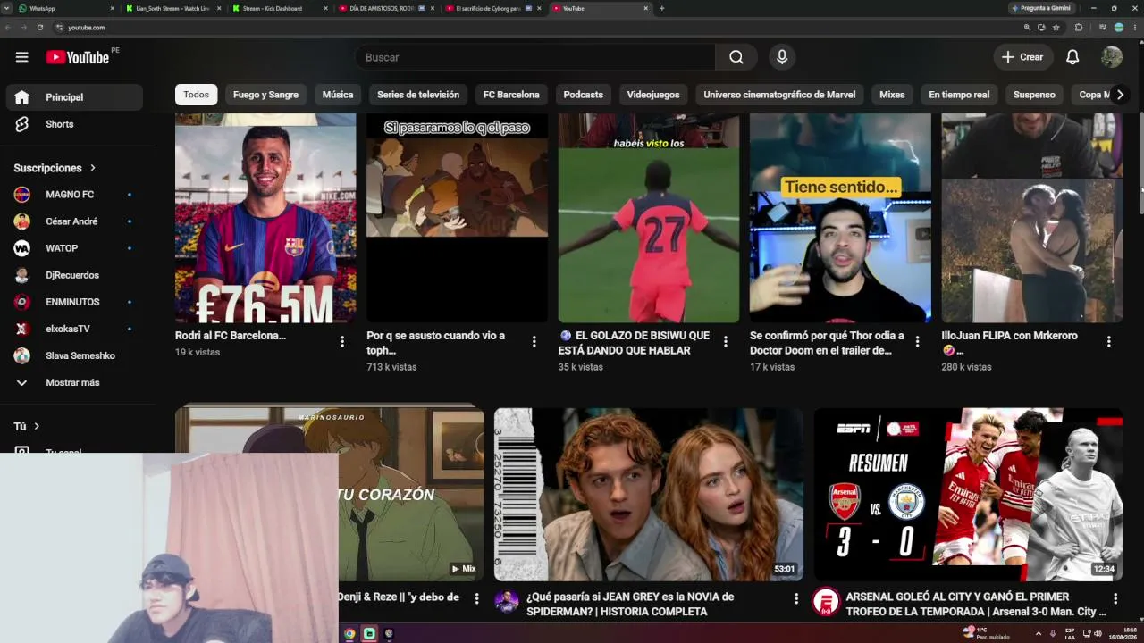Select the Mixes chip
The height and width of the screenshot is (643, 1144).
[x=892, y=95]
